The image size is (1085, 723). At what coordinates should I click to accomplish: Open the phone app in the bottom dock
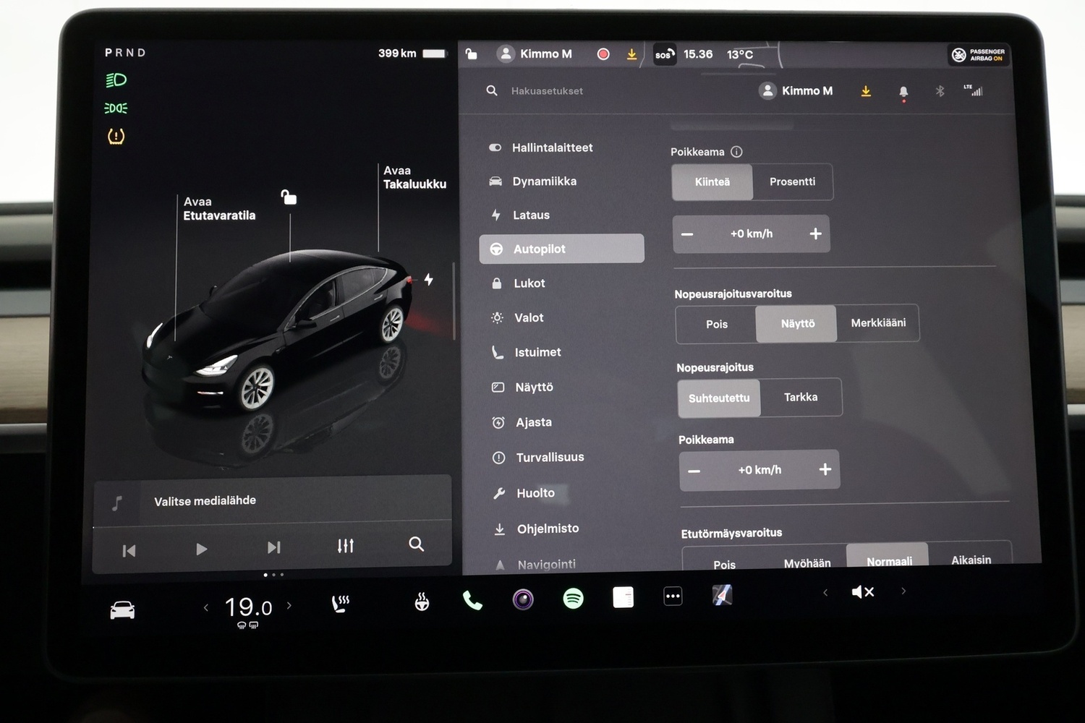click(472, 600)
